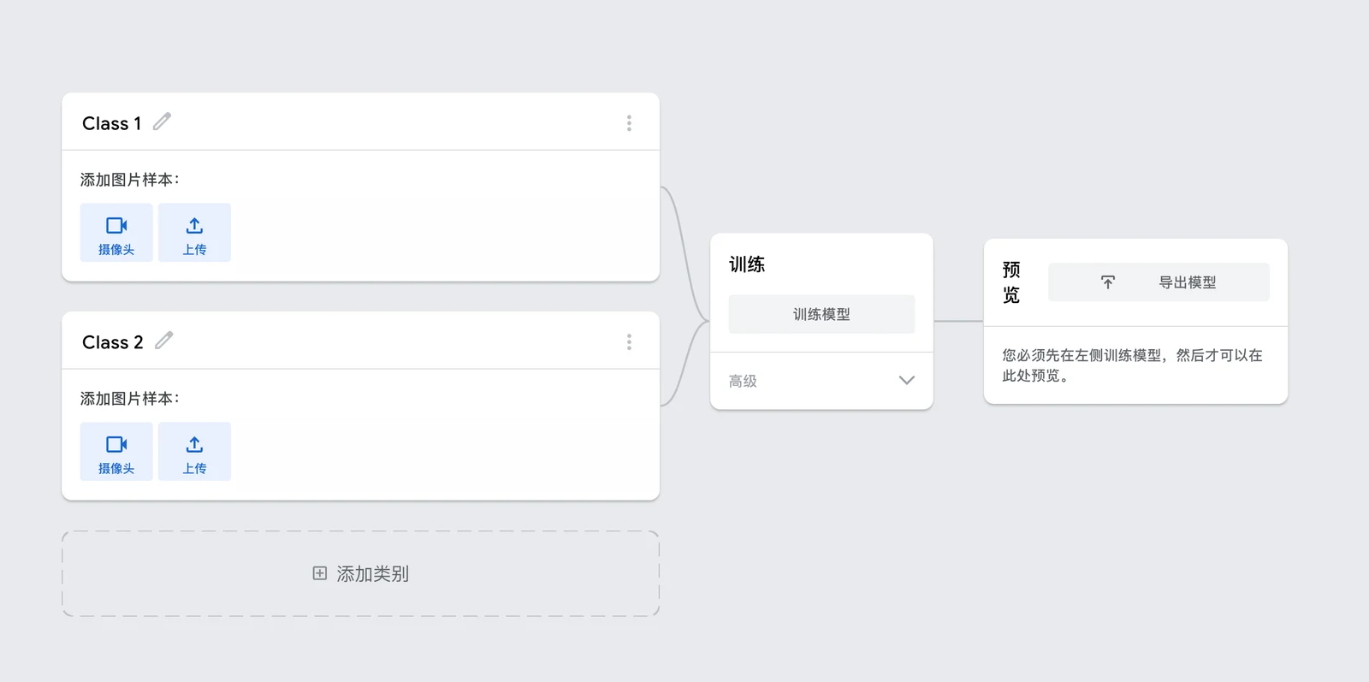Click the 导出模型 export model button
Screen dimensions: 1369x682
[1159, 282]
